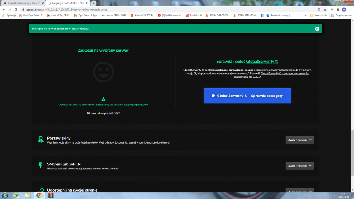Open the Opel Astra 1.6 Spor bookmark

pyautogui.click(x=87, y=16)
